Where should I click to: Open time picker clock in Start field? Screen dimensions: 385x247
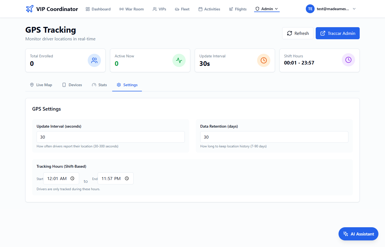tap(72, 178)
